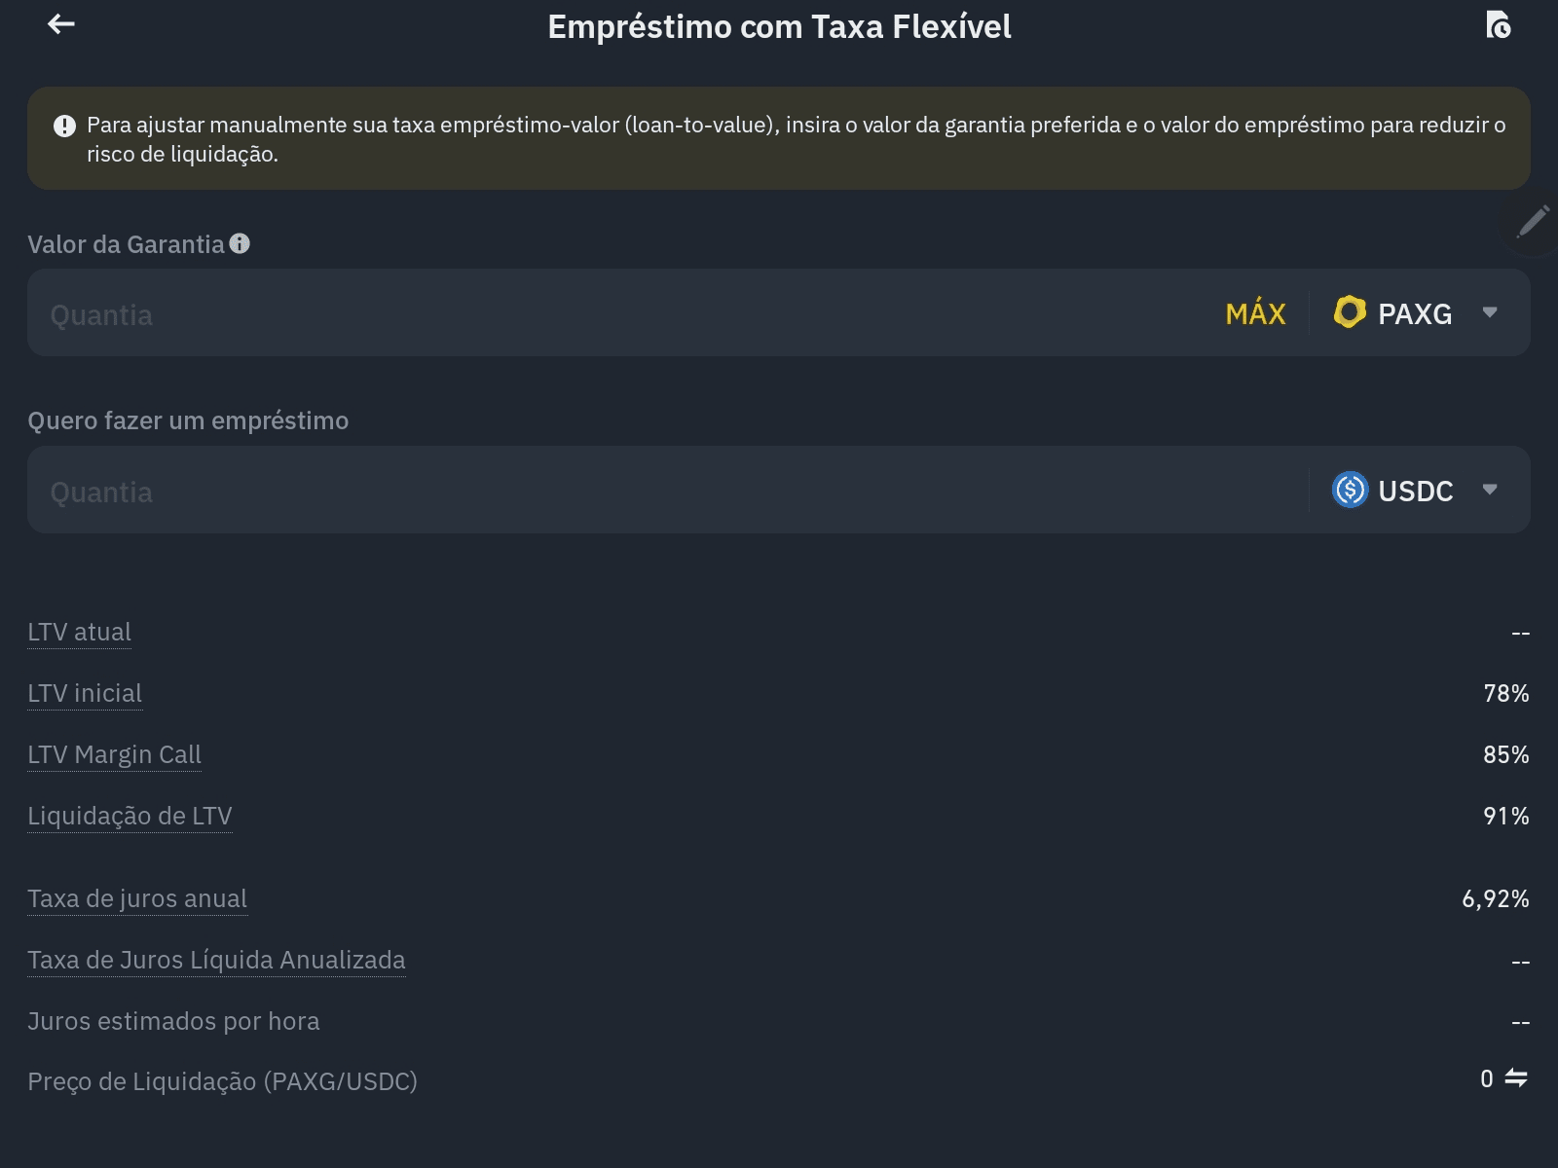Open loan history icon in header
This screenshot has height=1168, width=1558.
[1499, 25]
